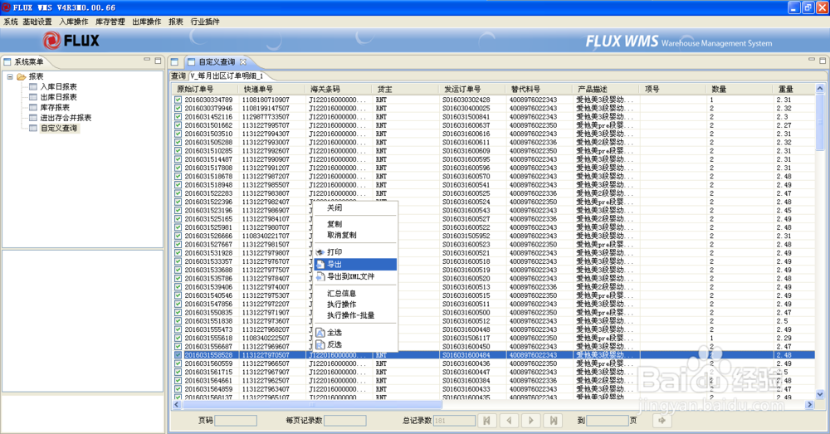Choose 导出 from the context menu
Viewport: 830px width, 434px height.
click(x=355, y=264)
